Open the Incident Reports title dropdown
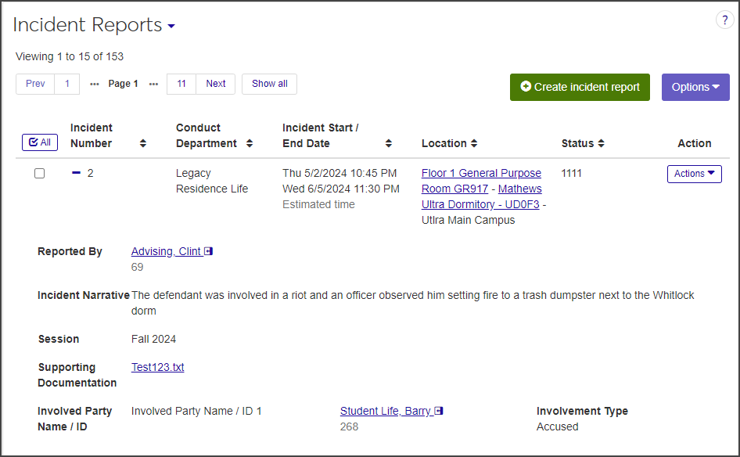740x457 pixels. click(171, 27)
